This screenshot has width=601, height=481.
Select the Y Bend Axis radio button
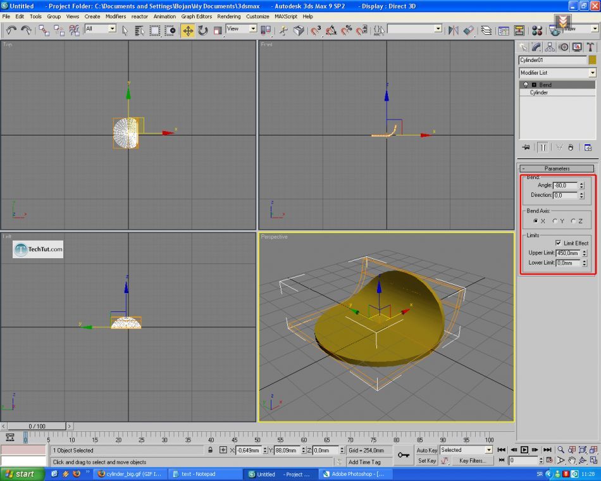(x=555, y=221)
